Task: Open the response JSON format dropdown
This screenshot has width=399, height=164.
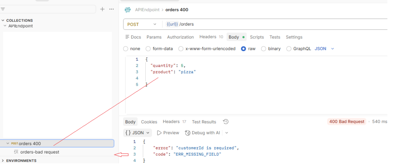Action: [x=138, y=133]
